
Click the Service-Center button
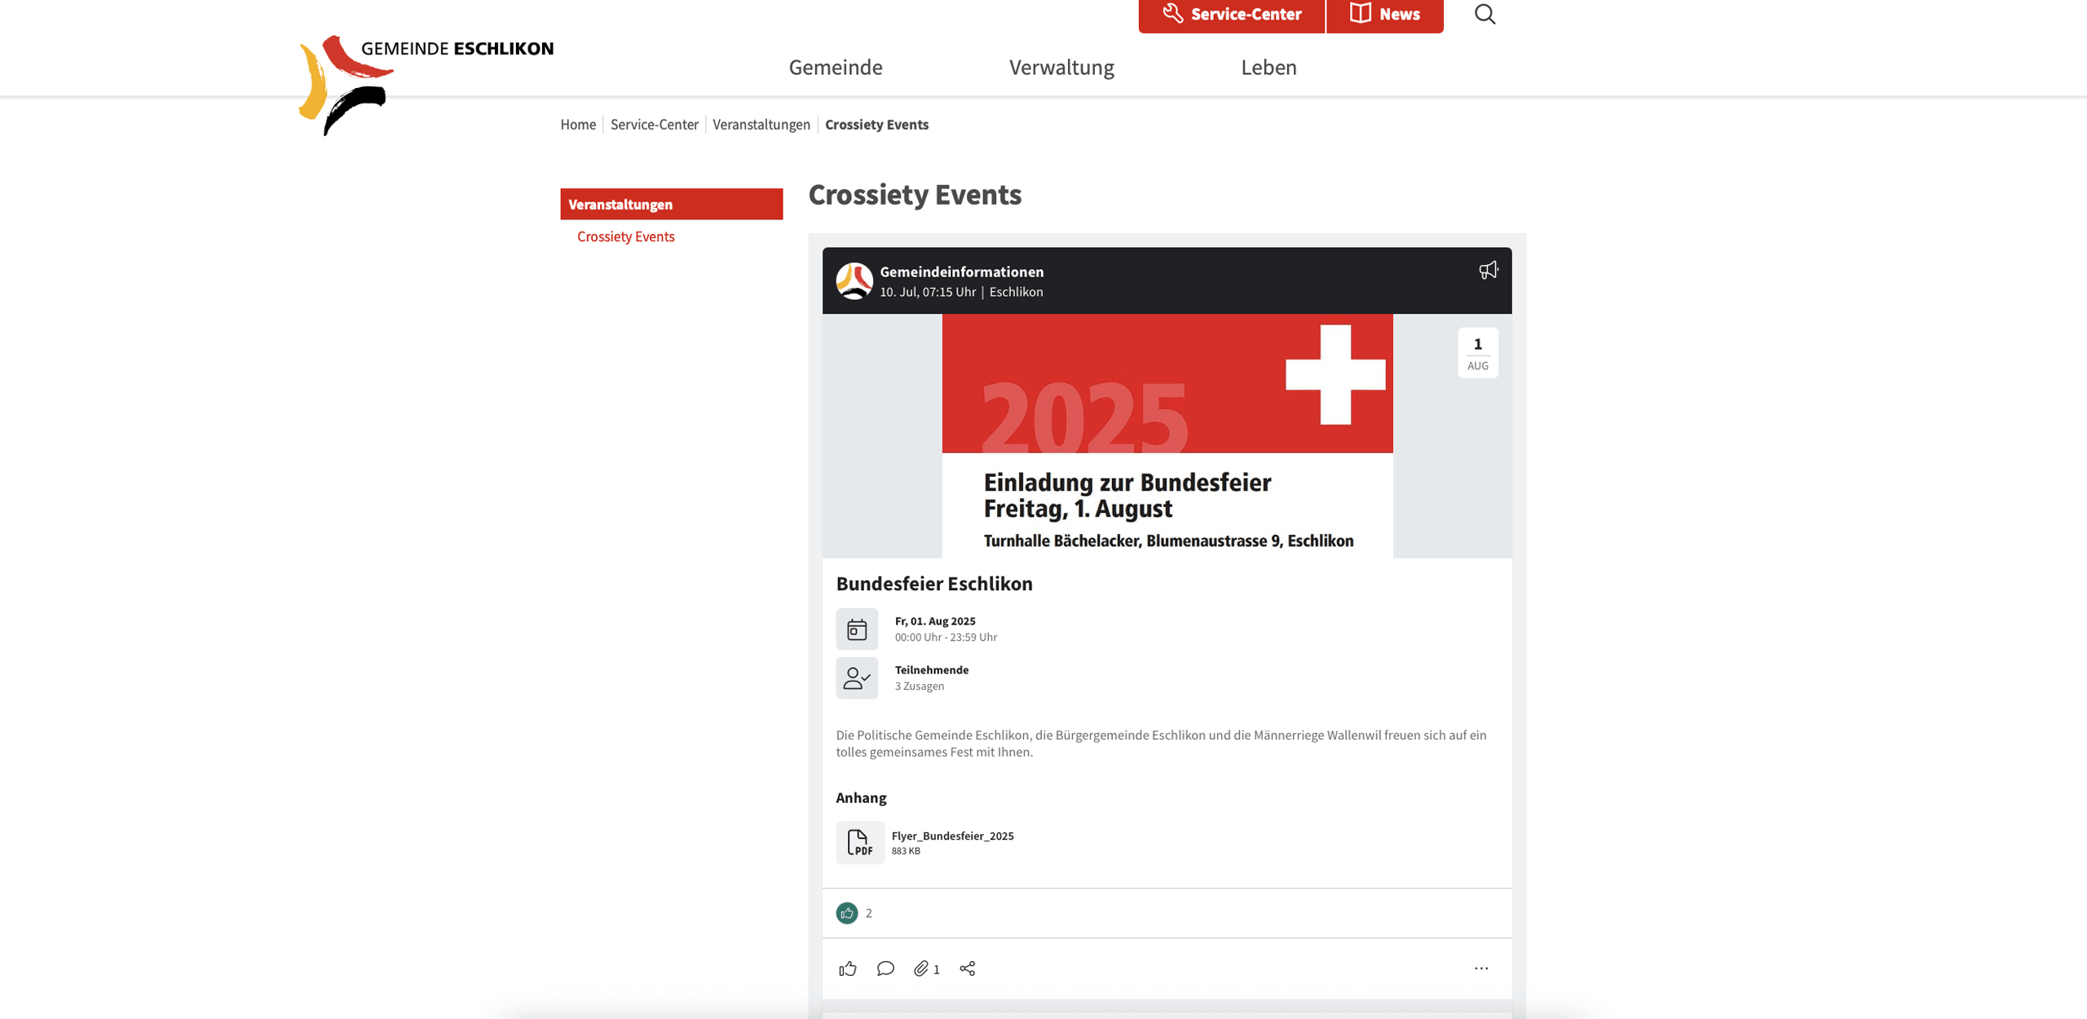(1231, 15)
